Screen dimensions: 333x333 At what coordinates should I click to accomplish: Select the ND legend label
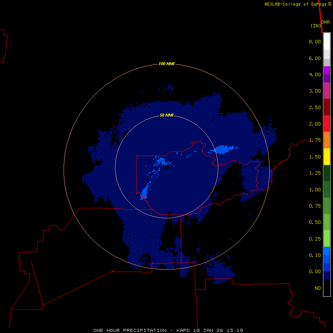point(318,288)
